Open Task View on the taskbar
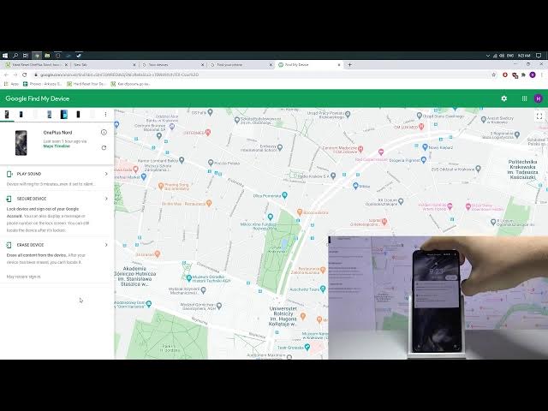 click(x=26, y=55)
